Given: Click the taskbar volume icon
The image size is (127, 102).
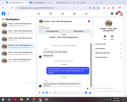Looking at the screenshot, I should pyautogui.click(x=107, y=99).
